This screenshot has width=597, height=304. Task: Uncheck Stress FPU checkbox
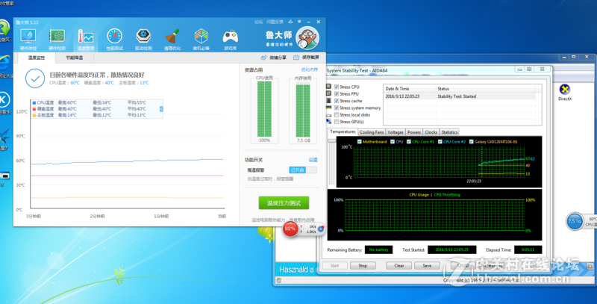coord(337,93)
